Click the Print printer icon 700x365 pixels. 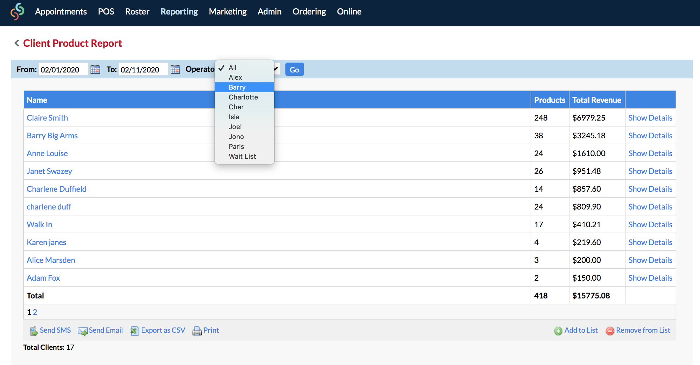pos(197,331)
